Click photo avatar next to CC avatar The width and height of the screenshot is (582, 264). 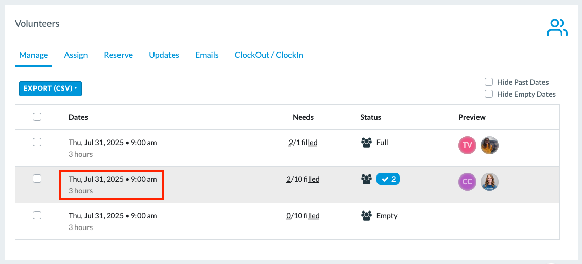tap(490, 182)
